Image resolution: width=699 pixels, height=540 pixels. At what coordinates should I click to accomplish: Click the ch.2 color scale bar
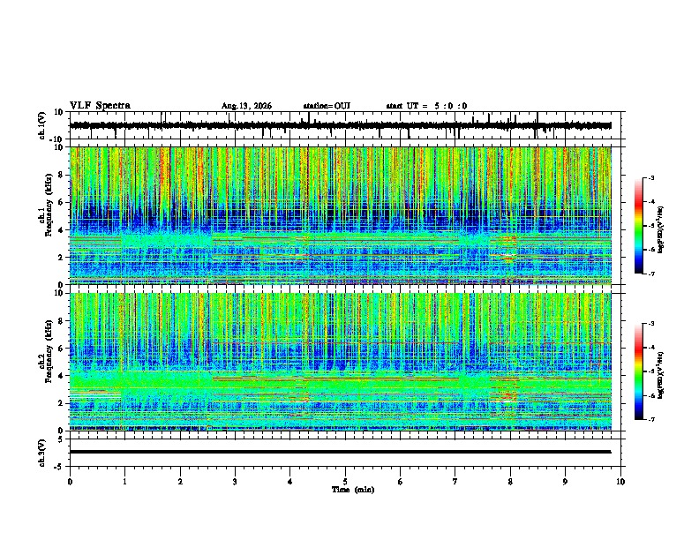click(639, 371)
